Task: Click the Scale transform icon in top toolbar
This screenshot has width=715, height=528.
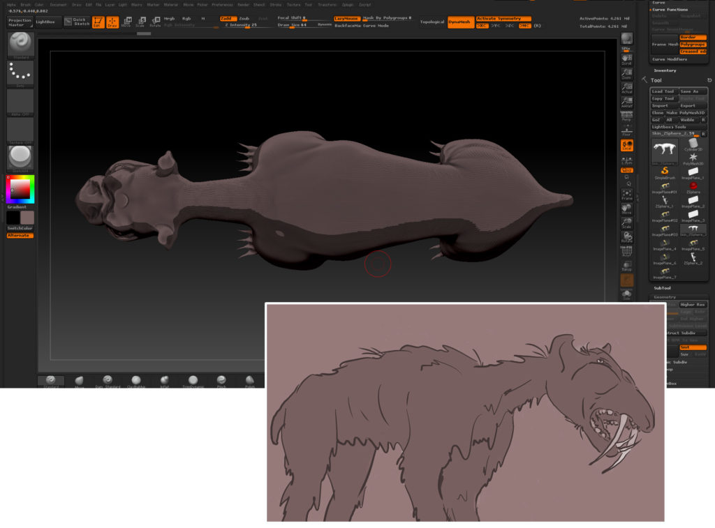Action: click(141, 22)
